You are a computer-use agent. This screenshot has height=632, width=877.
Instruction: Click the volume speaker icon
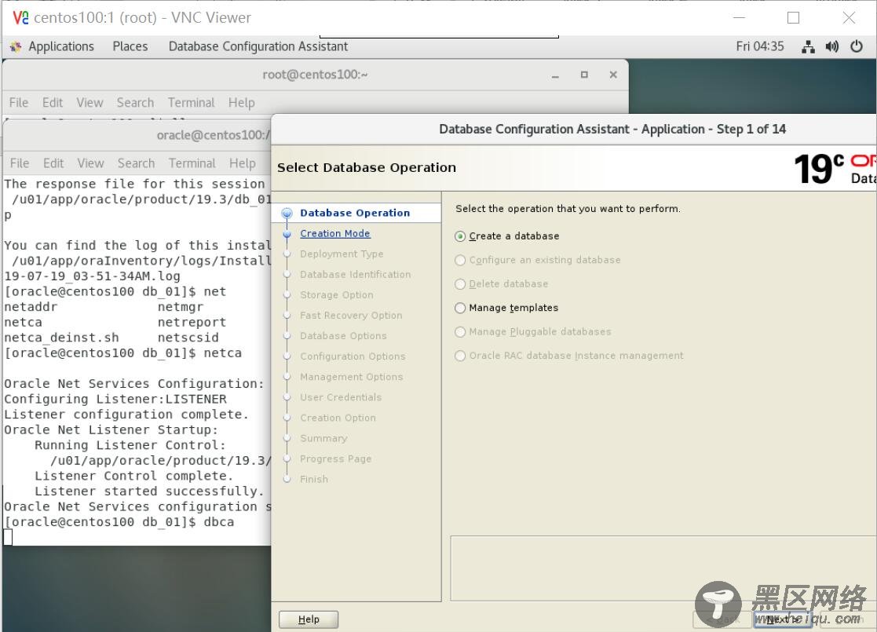pos(831,46)
